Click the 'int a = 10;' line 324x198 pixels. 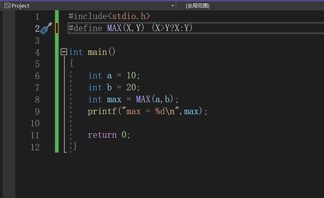[114, 75]
